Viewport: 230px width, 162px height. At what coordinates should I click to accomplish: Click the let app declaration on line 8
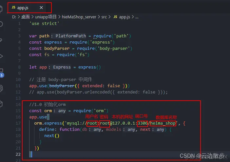click(38, 67)
